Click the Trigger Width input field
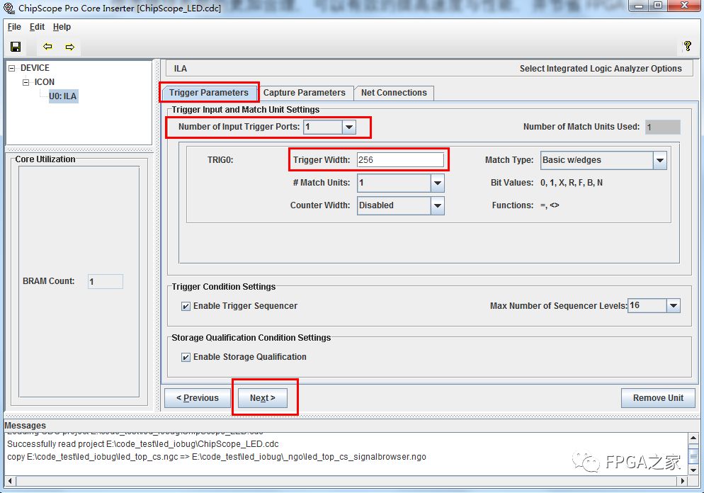This screenshot has height=493, width=704. 400,160
